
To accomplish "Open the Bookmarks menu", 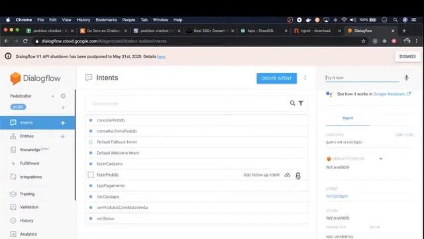I will (106, 20).
